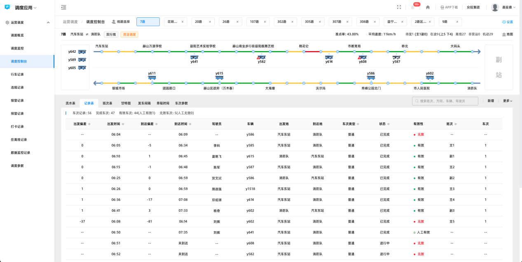Open notifications via the bell icon
522x262 pixels.
pyautogui.click(x=413, y=7)
